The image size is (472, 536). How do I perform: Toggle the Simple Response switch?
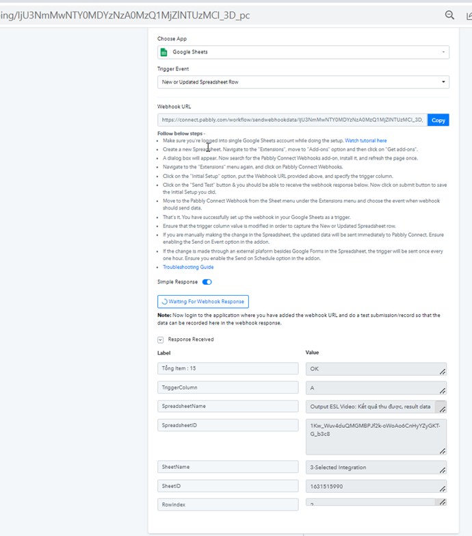click(x=207, y=282)
